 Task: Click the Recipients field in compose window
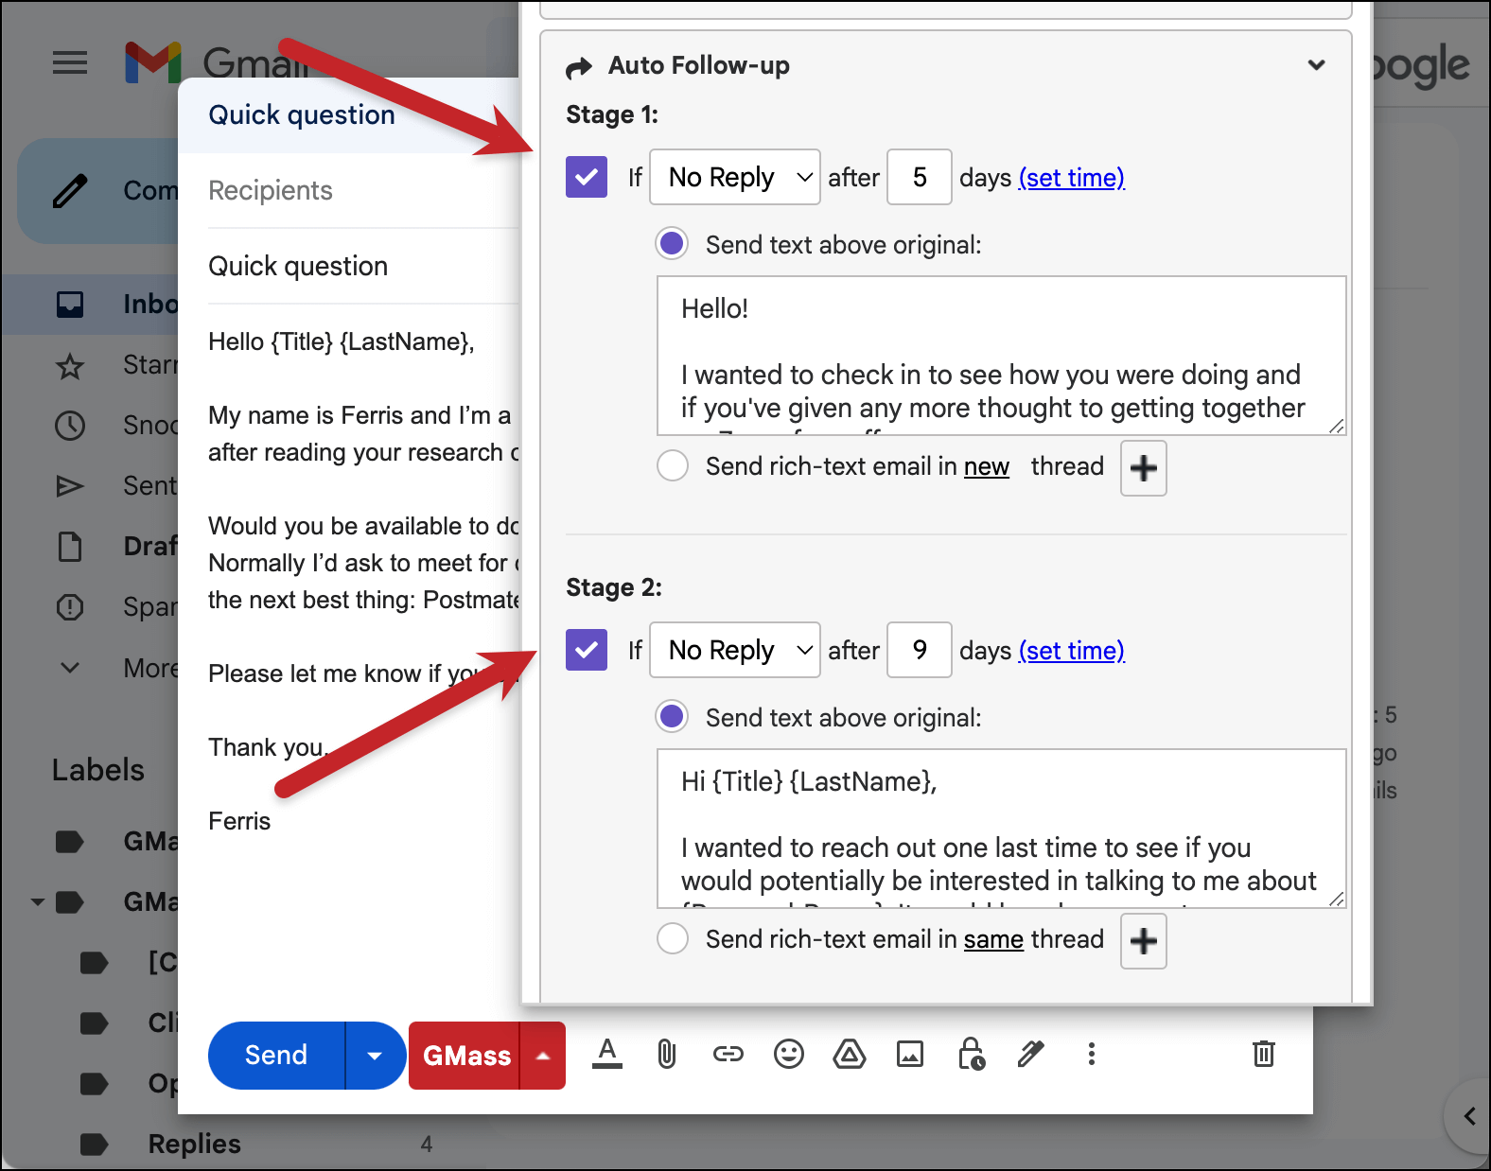coord(363,190)
